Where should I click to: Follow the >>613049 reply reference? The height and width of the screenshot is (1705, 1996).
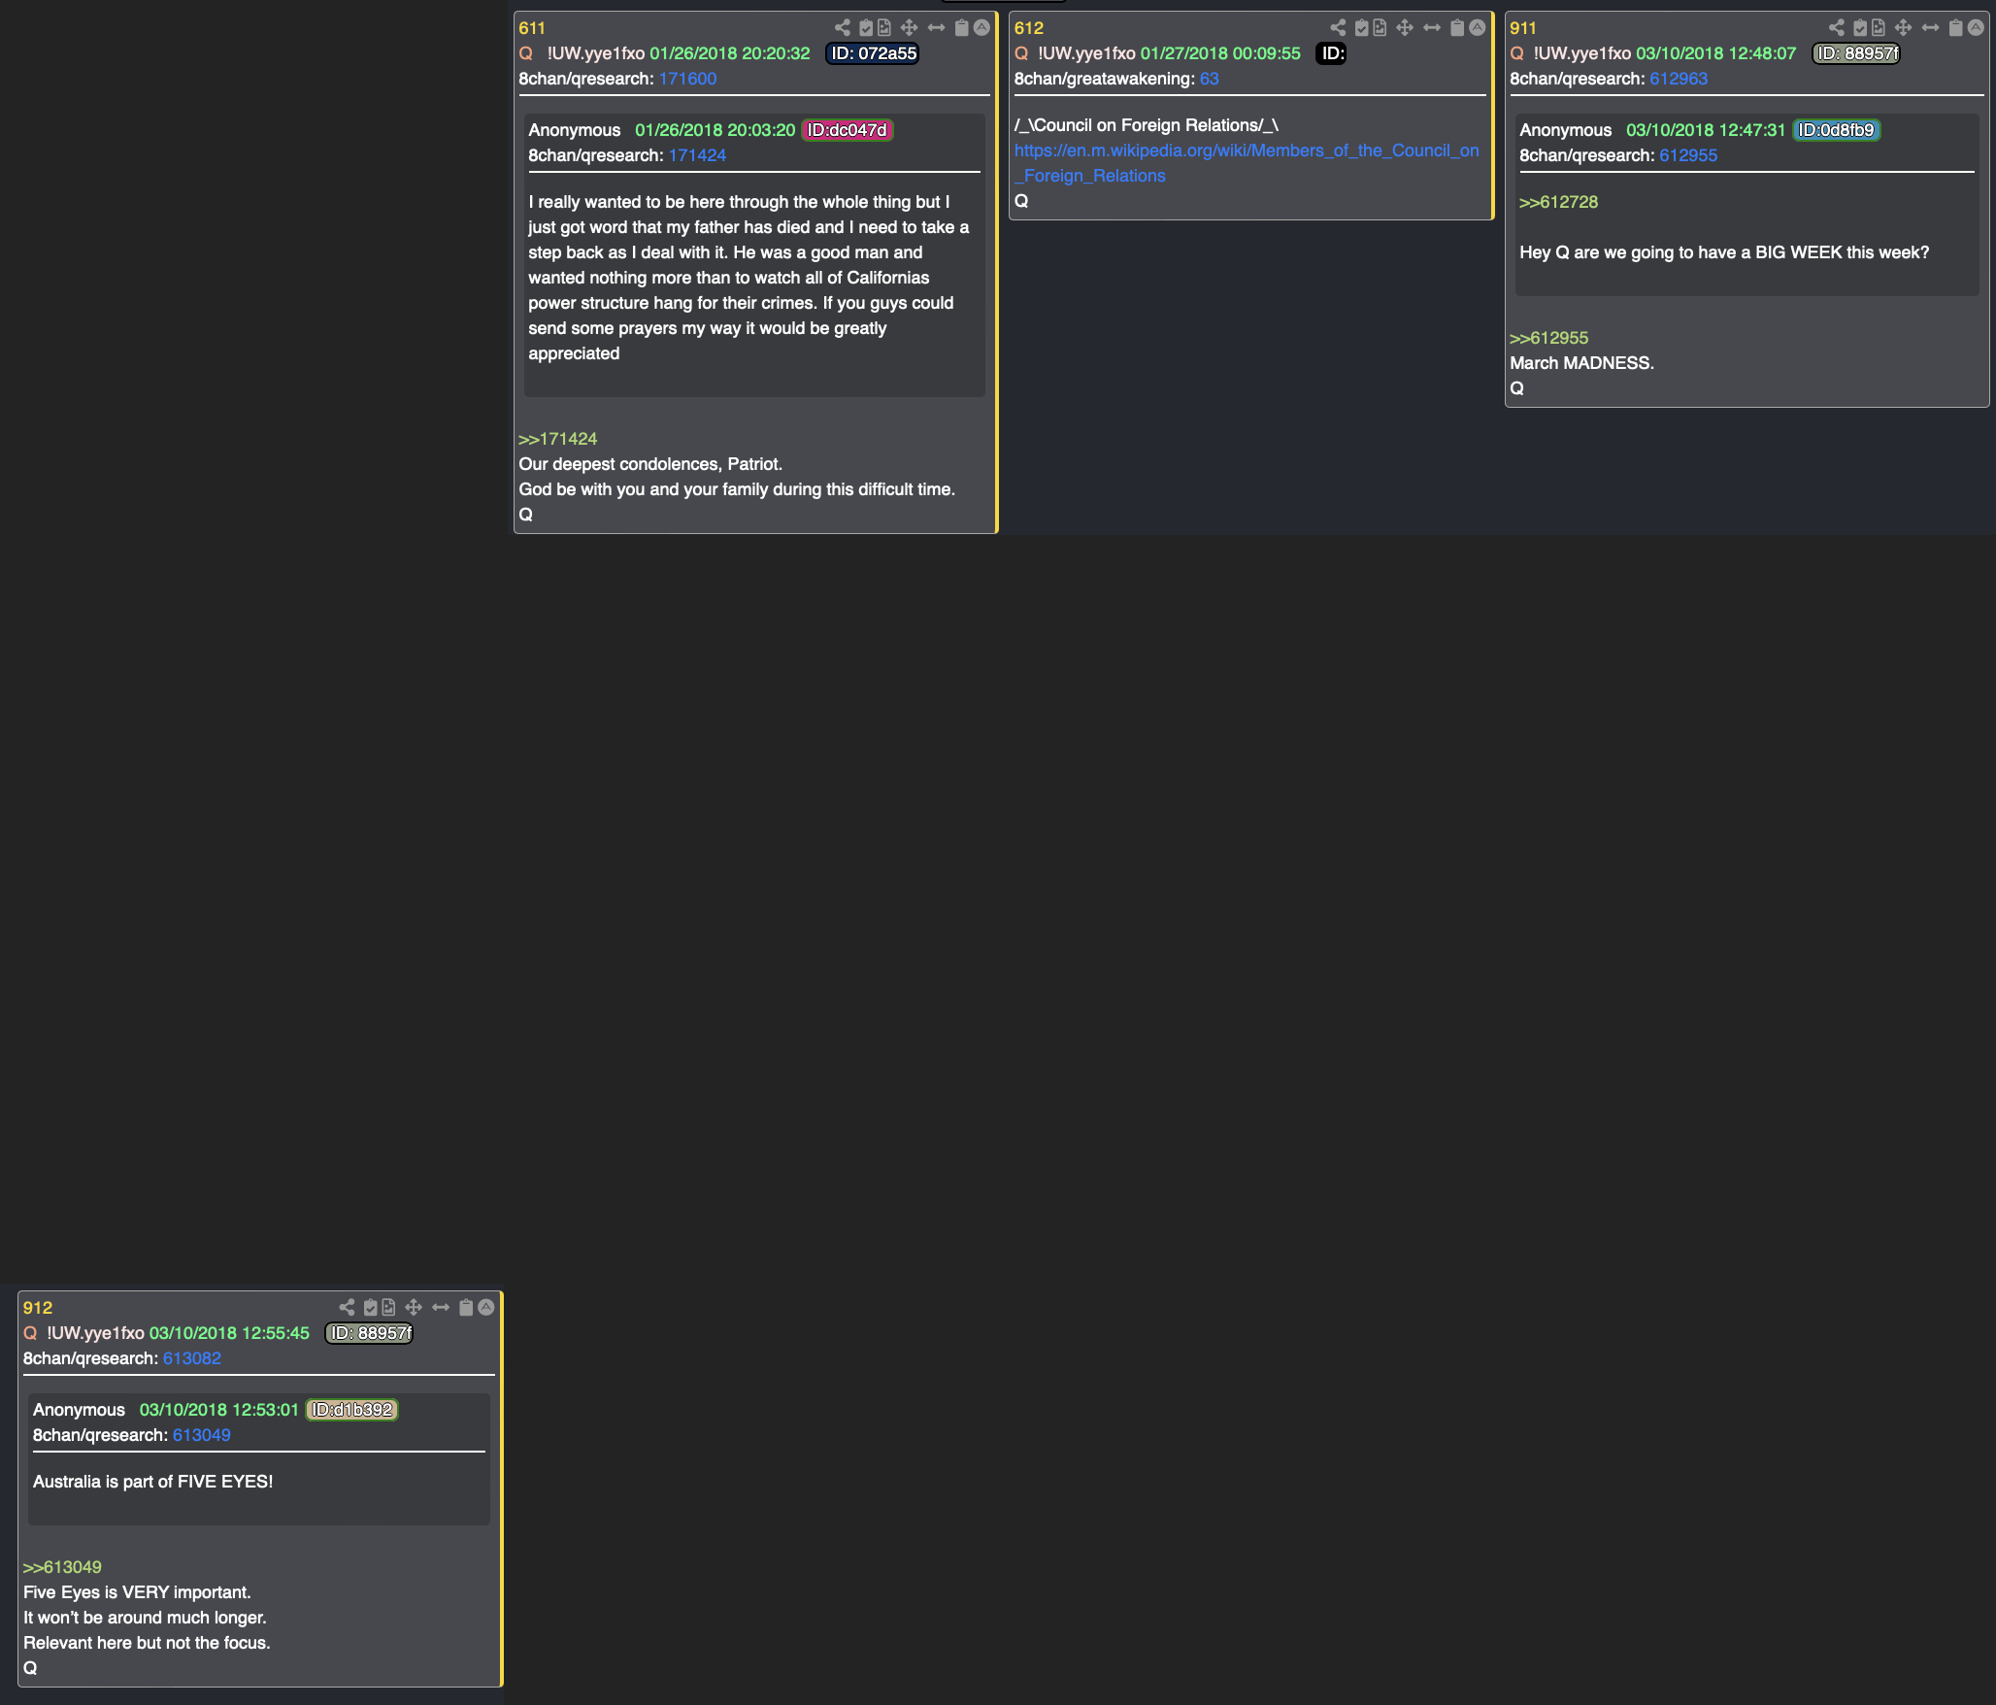[62, 1567]
